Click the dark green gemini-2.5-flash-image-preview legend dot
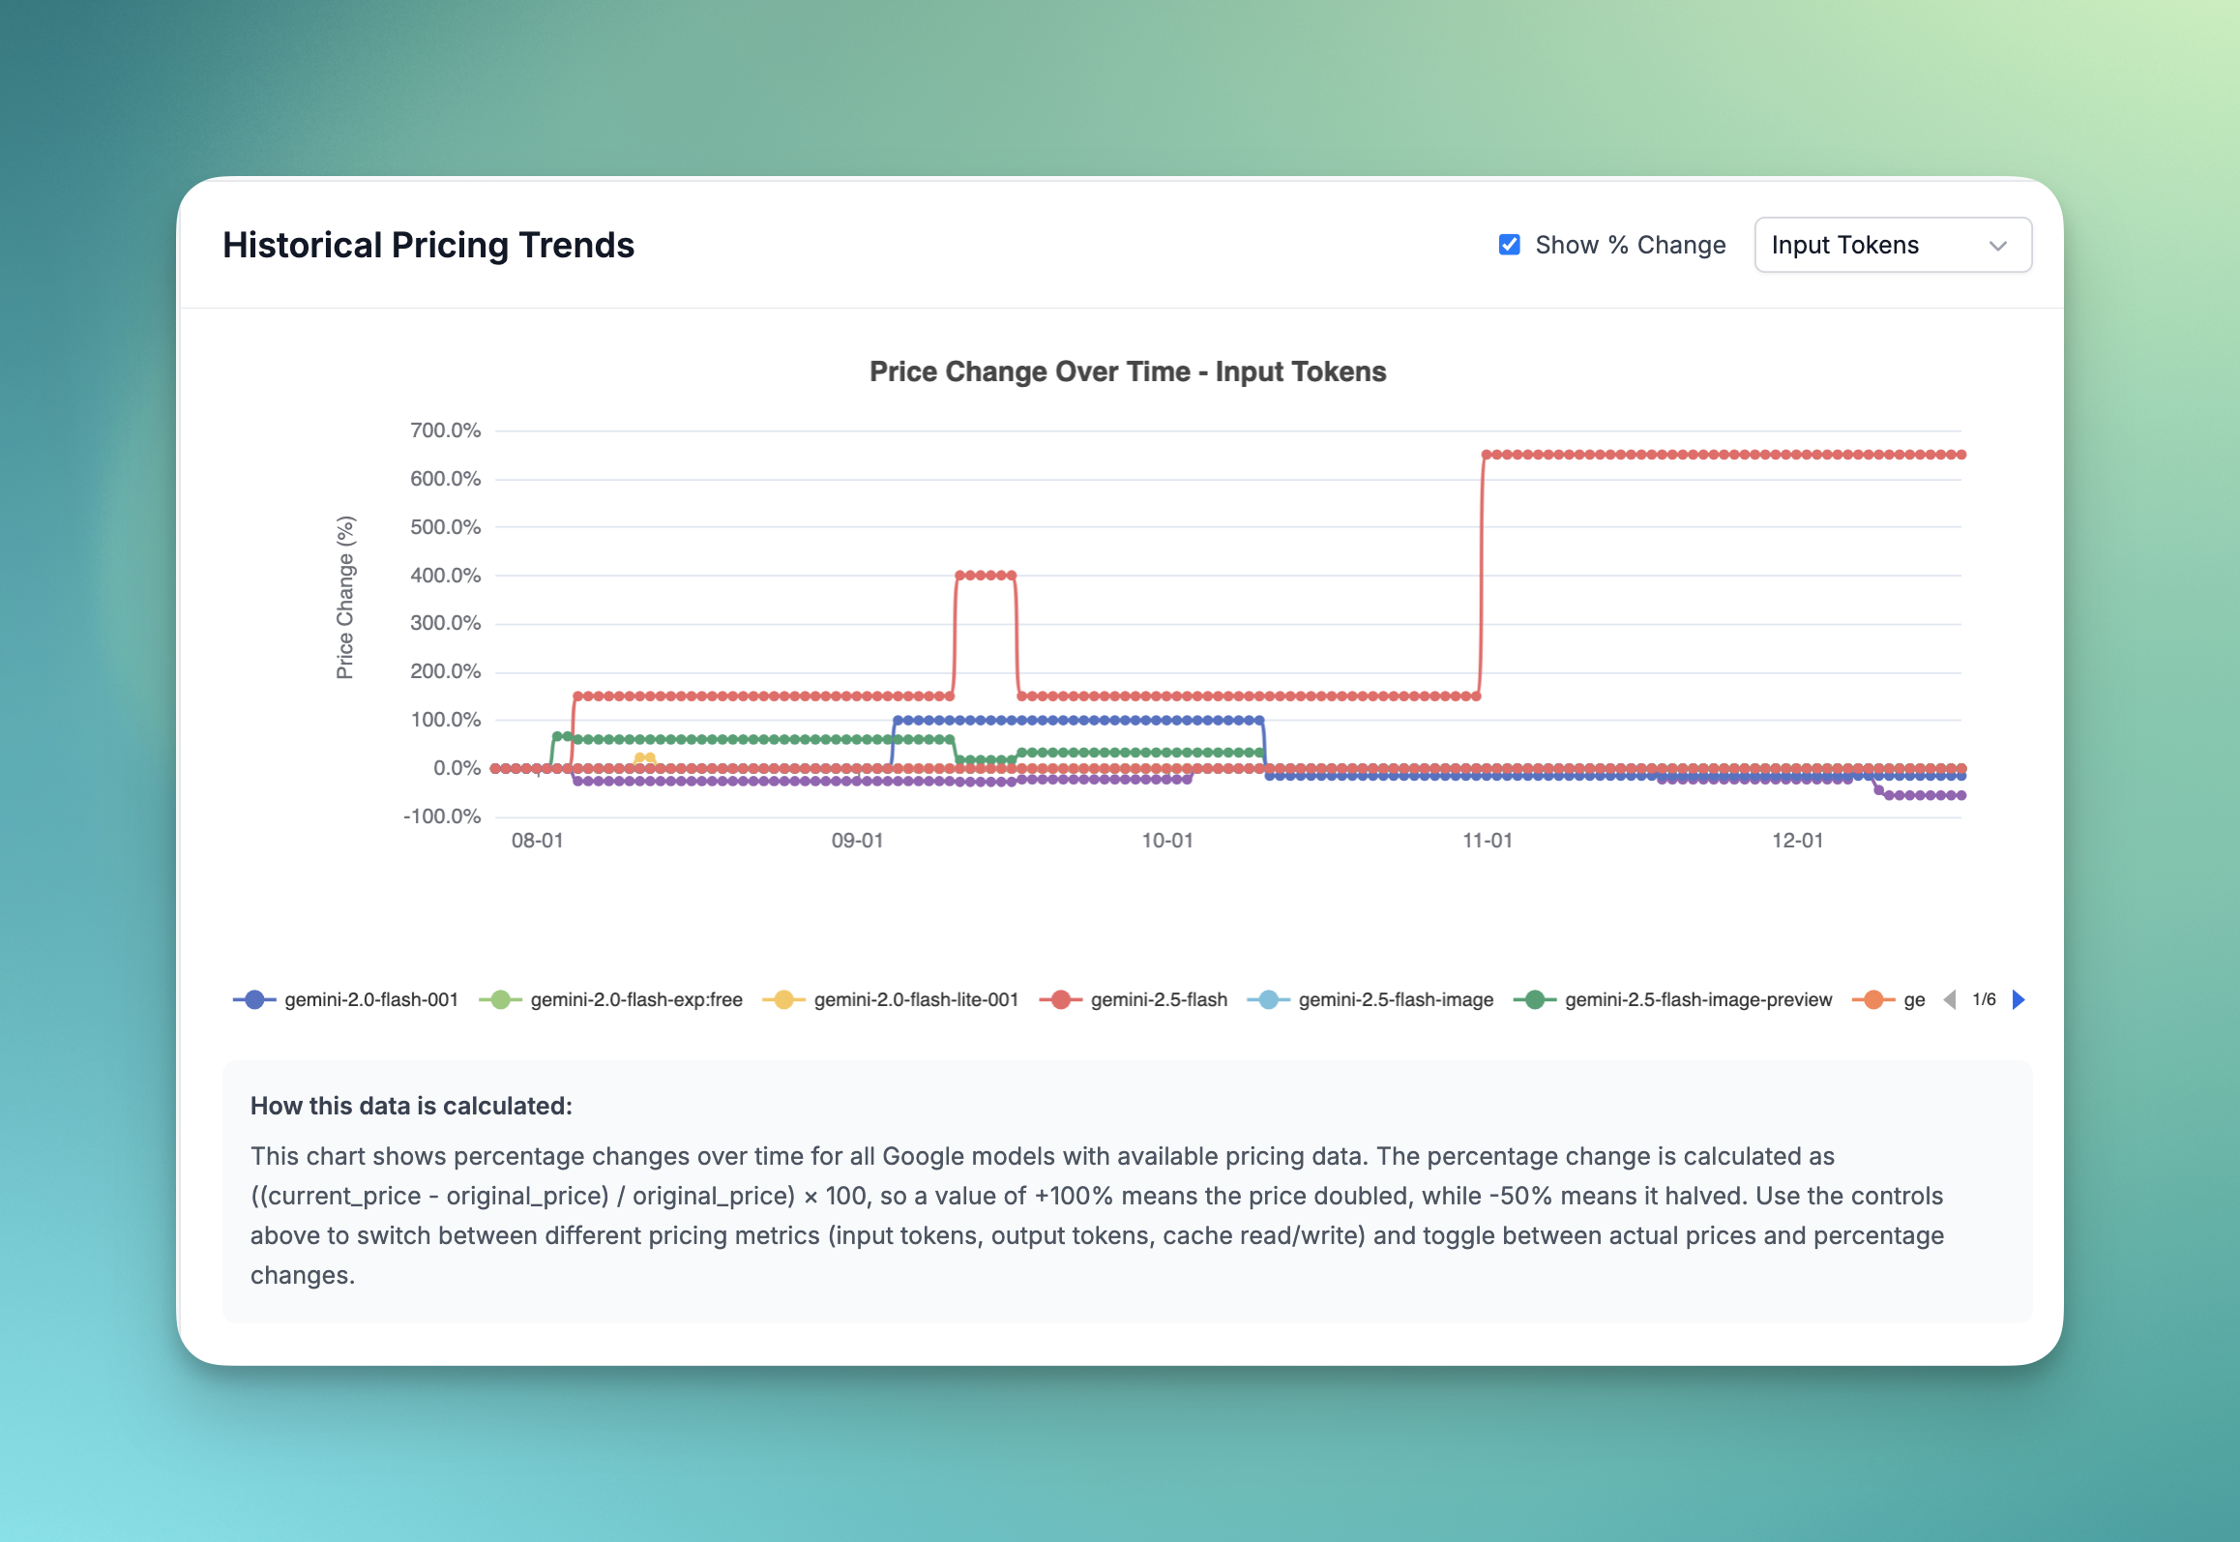Image resolution: width=2240 pixels, height=1542 pixels. [x=1535, y=999]
